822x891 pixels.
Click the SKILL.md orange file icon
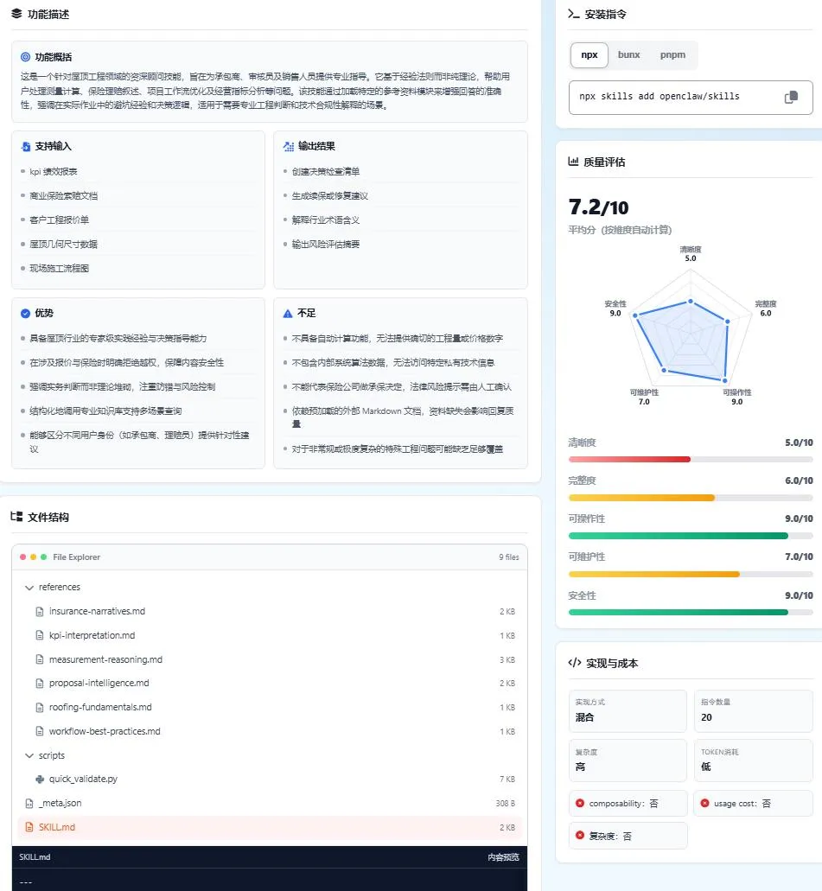29,827
